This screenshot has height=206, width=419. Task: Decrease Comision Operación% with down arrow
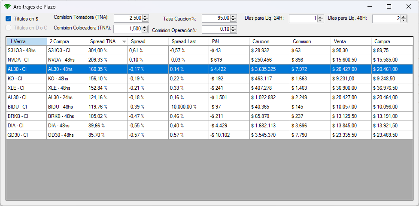[233, 31]
